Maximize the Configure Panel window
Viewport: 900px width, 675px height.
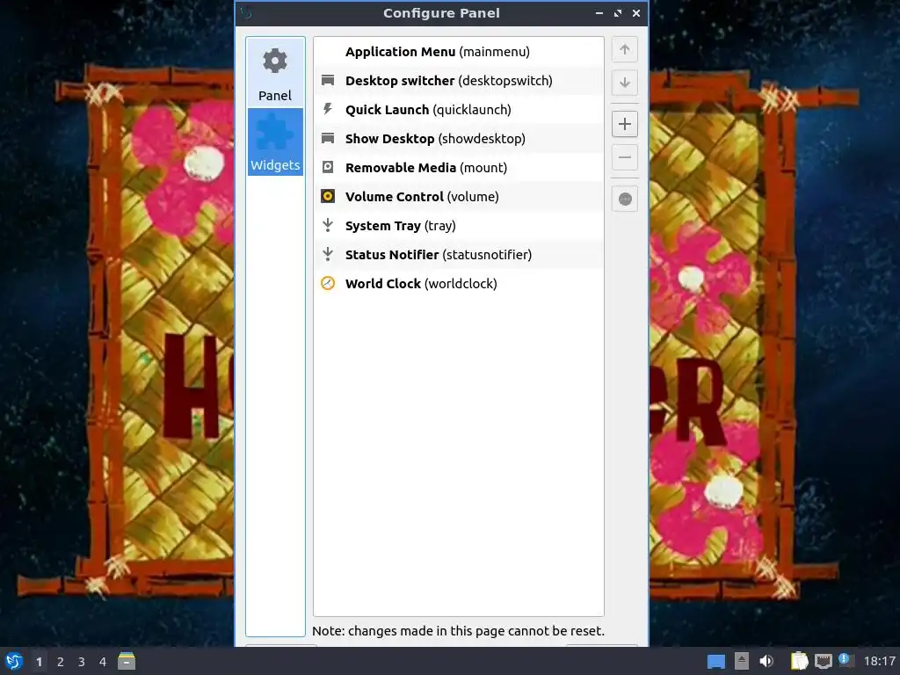tap(618, 12)
